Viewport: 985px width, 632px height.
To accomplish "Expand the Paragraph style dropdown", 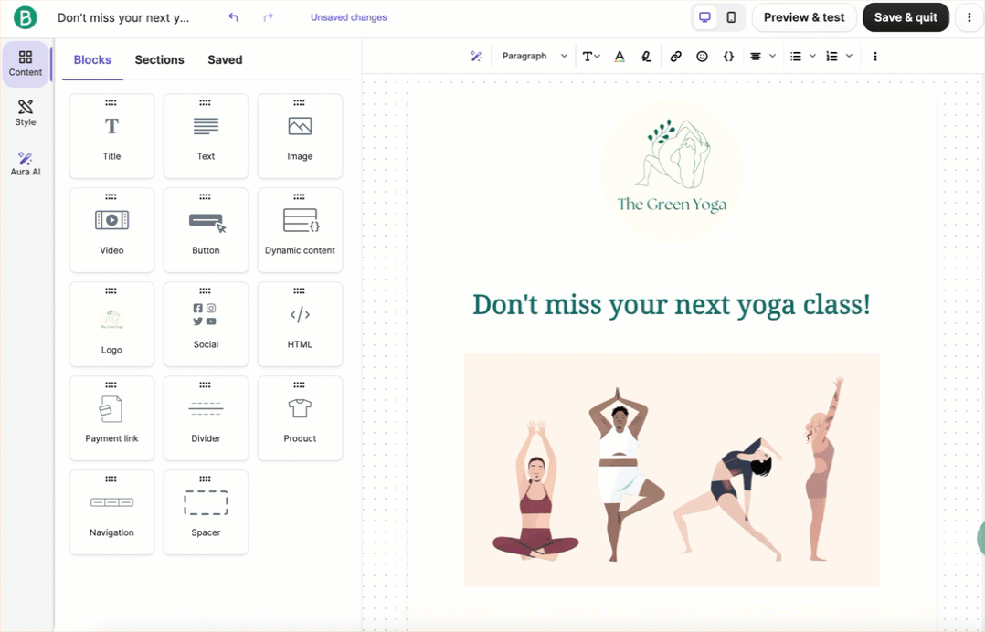I will pos(535,57).
